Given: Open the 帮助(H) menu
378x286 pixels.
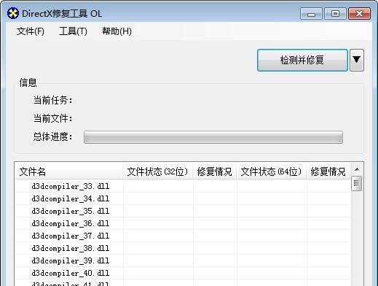Looking at the screenshot, I should coord(117,31).
